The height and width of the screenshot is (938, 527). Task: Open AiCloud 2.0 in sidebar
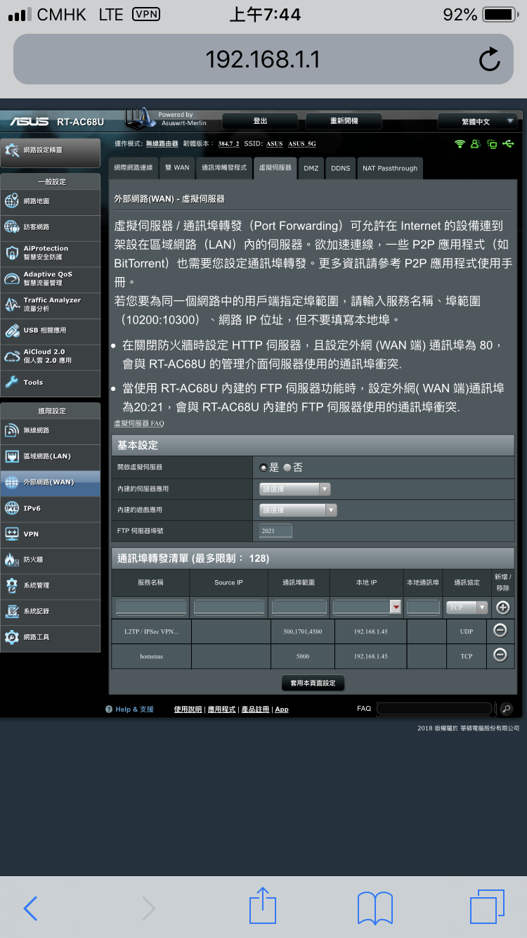pyautogui.click(x=51, y=356)
